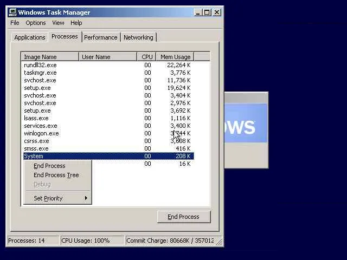Close the Task Manager window

pyautogui.click(x=217, y=12)
